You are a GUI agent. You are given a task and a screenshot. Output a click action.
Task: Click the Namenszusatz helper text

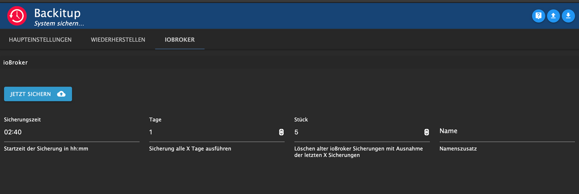458,149
